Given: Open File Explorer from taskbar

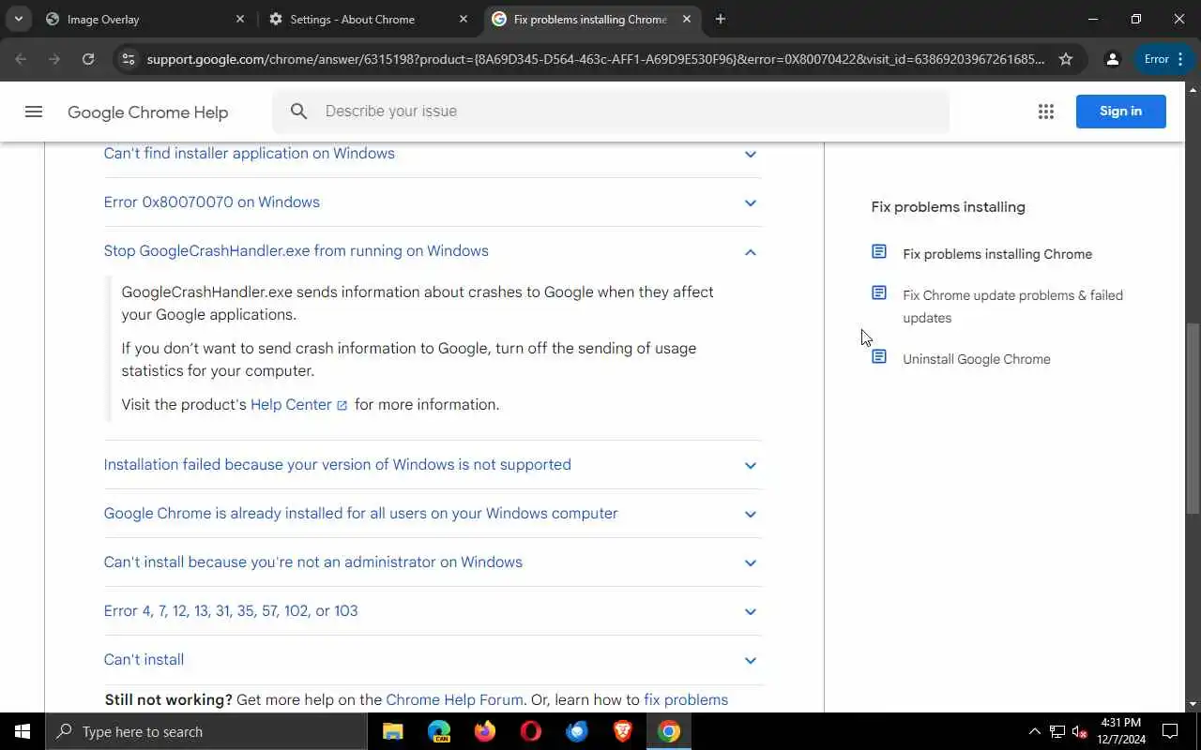Looking at the screenshot, I should 393,731.
